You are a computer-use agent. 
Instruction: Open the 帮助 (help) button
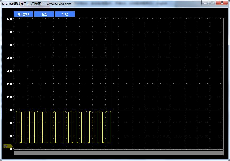65,14
